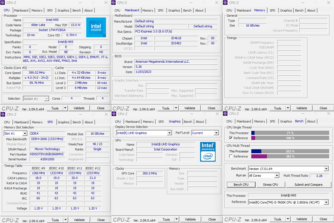Open the Perf Level Current dropdown
This screenshot has width=334, height=223.
[x=216, y=133]
